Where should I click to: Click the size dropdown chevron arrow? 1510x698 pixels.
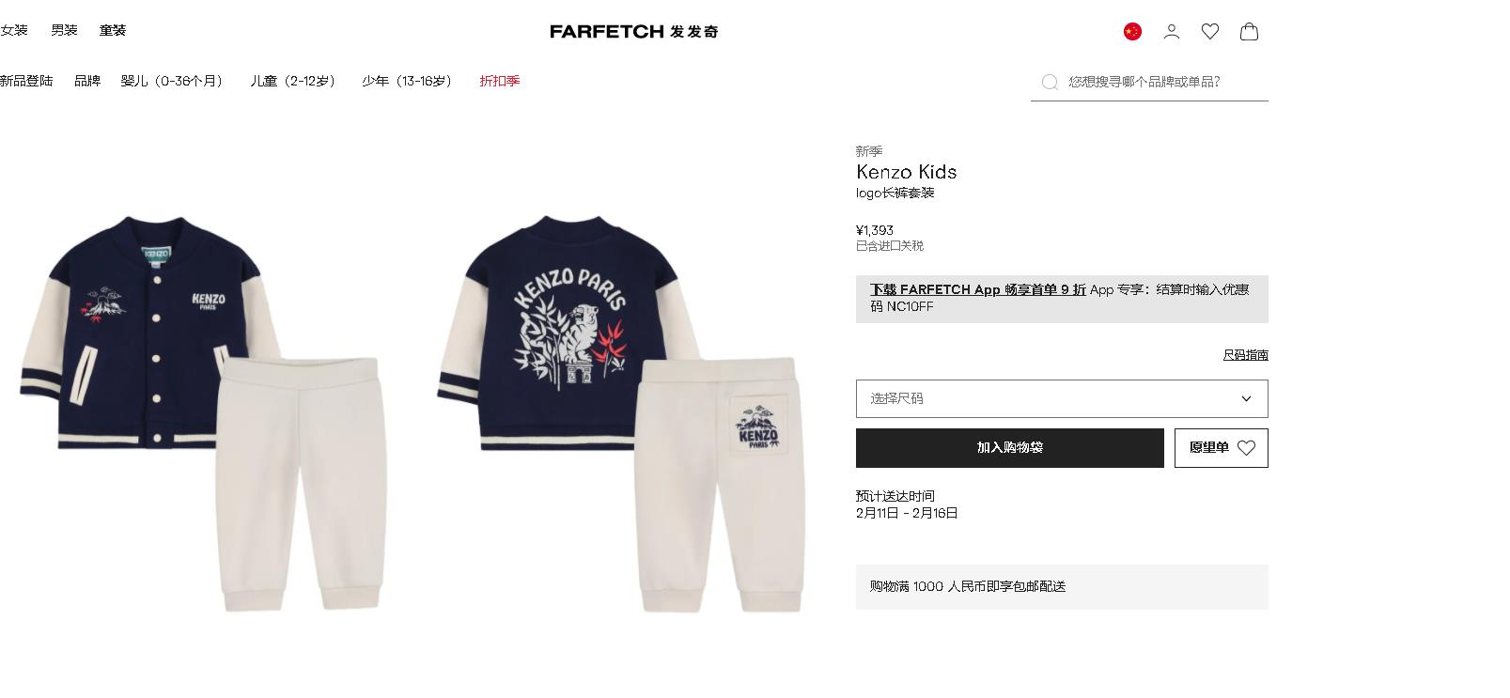tap(1247, 398)
